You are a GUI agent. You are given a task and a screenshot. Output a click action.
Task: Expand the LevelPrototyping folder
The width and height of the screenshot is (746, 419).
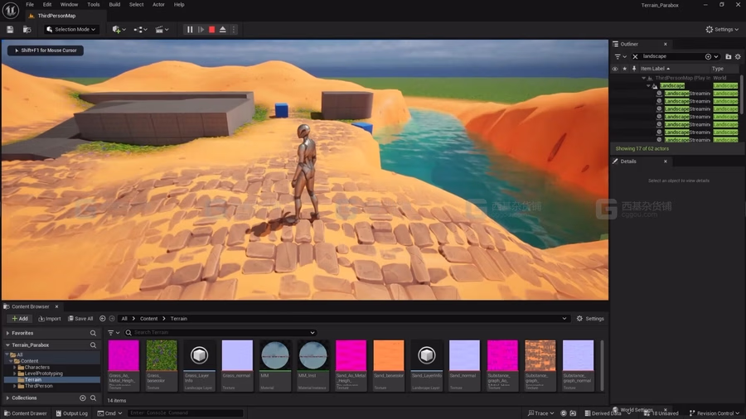tap(15, 373)
